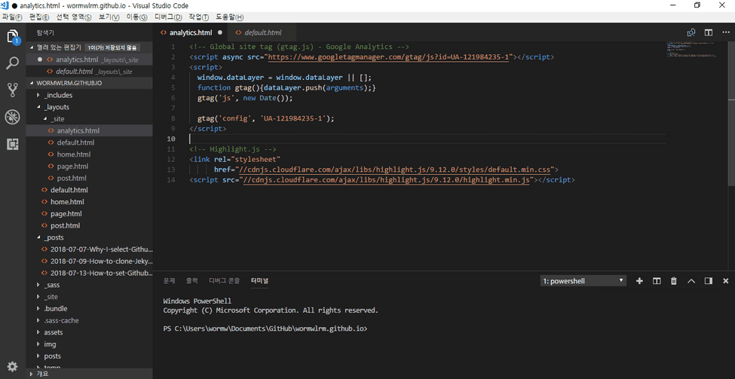The width and height of the screenshot is (735, 379).
Task: Open the Extensions view icon
Action: point(12,144)
